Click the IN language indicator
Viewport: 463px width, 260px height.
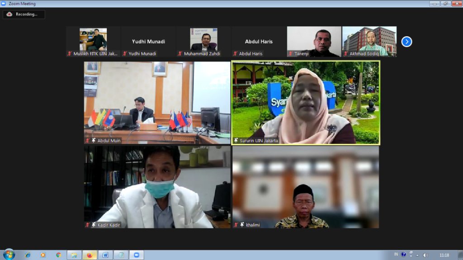point(396,255)
